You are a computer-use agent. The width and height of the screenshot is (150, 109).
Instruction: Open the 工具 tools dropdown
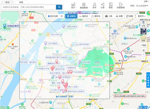click(x=109, y=16)
